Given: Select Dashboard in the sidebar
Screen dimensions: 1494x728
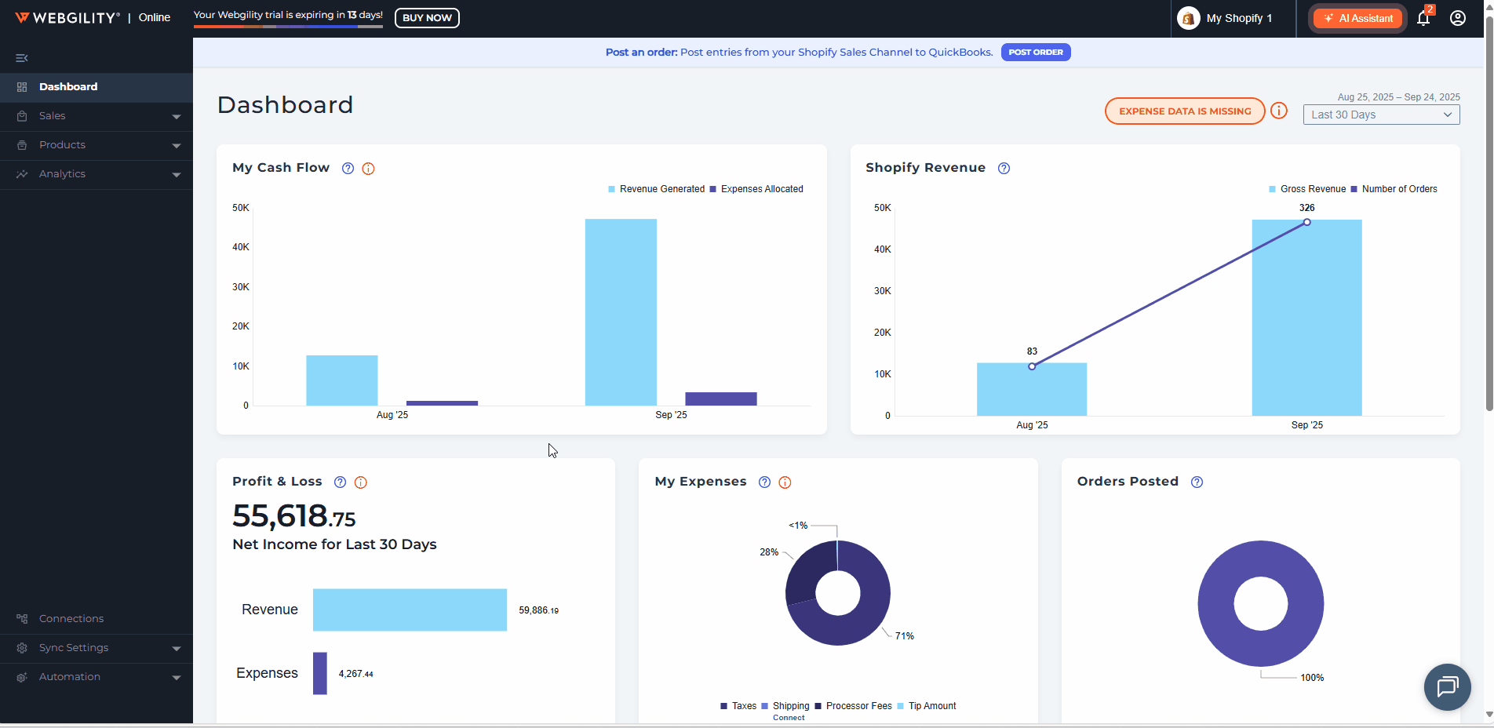Looking at the screenshot, I should click(68, 87).
